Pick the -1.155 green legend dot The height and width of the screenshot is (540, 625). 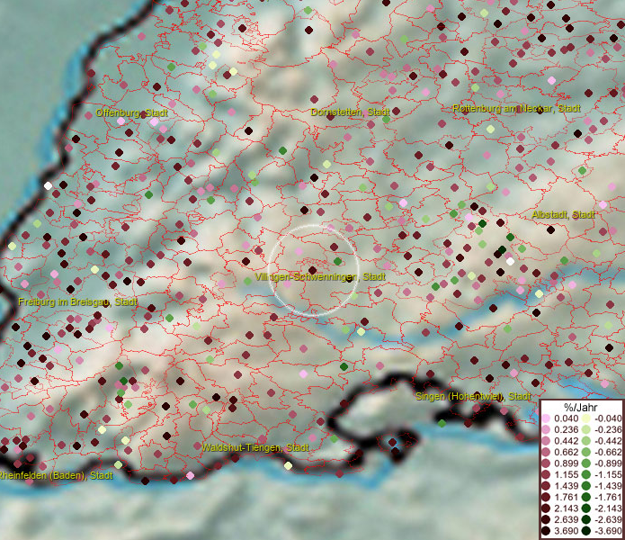click(585, 475)
